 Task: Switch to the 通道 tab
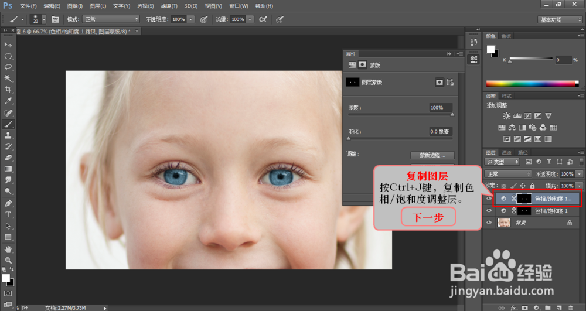506,152
